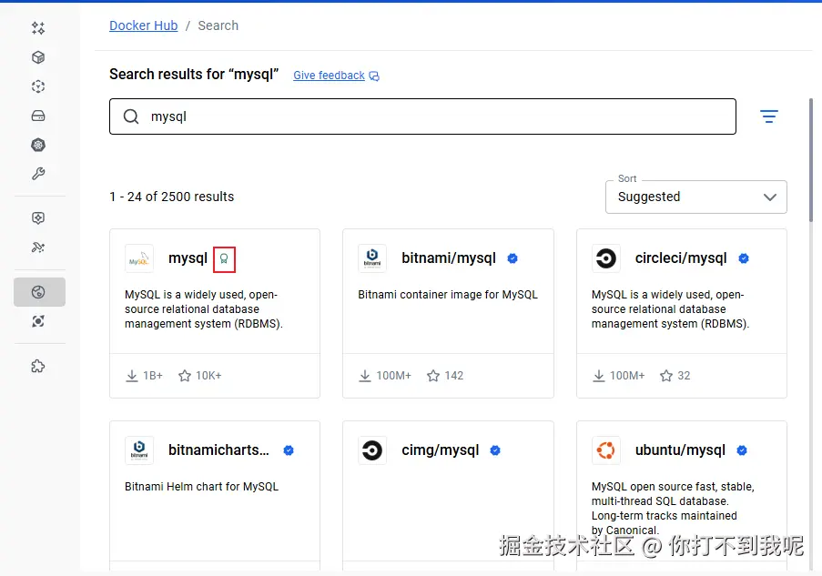This screenshot has height=576, width=822.
Task: Open Extensions puzzle piece icon
Action: [x=38, y=366]
